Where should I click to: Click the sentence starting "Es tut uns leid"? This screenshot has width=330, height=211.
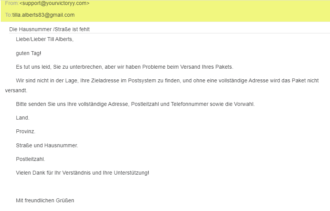tap(124, 67)
